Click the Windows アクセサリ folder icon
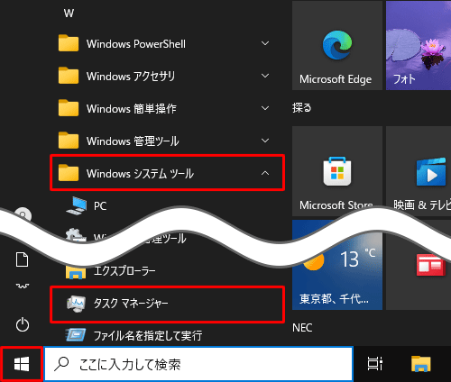Screen dimensions: 451x382 [x=69, y=76]
